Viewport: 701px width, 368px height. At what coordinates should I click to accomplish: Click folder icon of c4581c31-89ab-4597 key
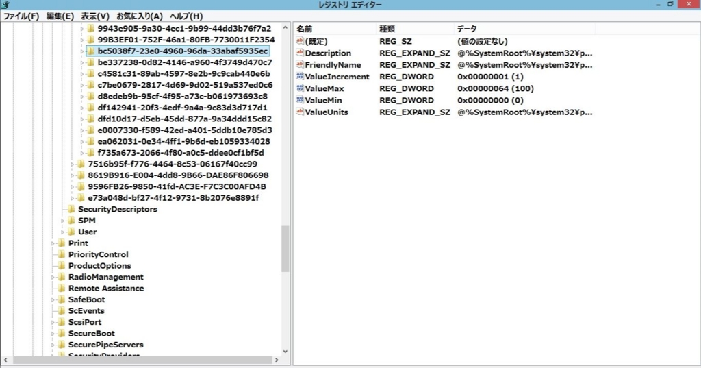pyautogui.click(x=91, y=73)
